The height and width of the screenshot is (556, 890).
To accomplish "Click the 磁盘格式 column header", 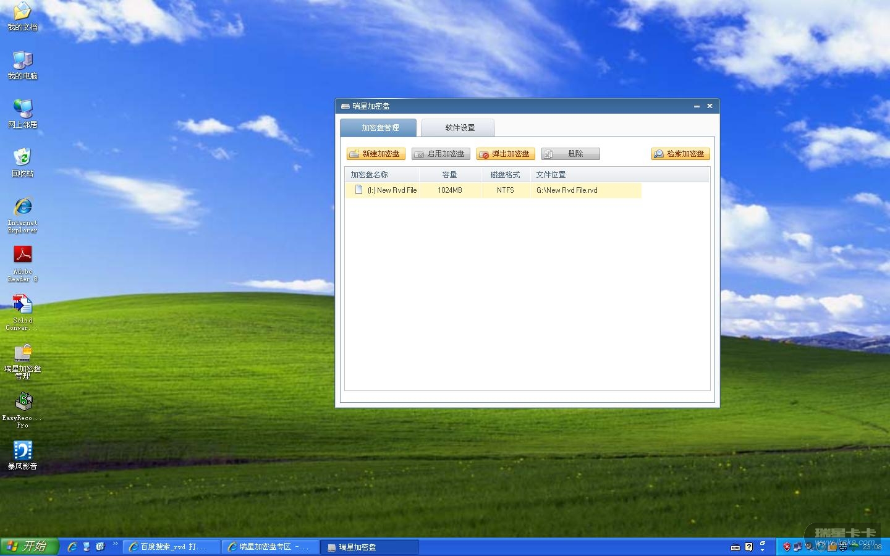I will pyautogui.click(x=506, y=175).
